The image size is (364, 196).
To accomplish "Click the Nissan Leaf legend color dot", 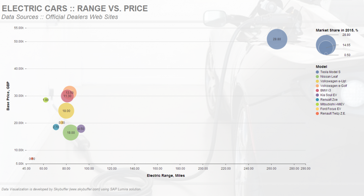I will click(317, 77).
